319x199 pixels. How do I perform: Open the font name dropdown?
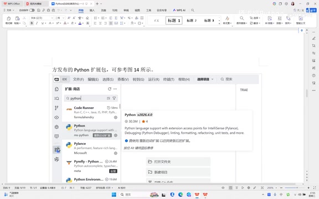click(x=52, y=18)
